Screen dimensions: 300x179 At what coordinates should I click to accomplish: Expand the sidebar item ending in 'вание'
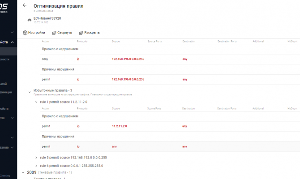pyautogui.click(x=12, y=147)
